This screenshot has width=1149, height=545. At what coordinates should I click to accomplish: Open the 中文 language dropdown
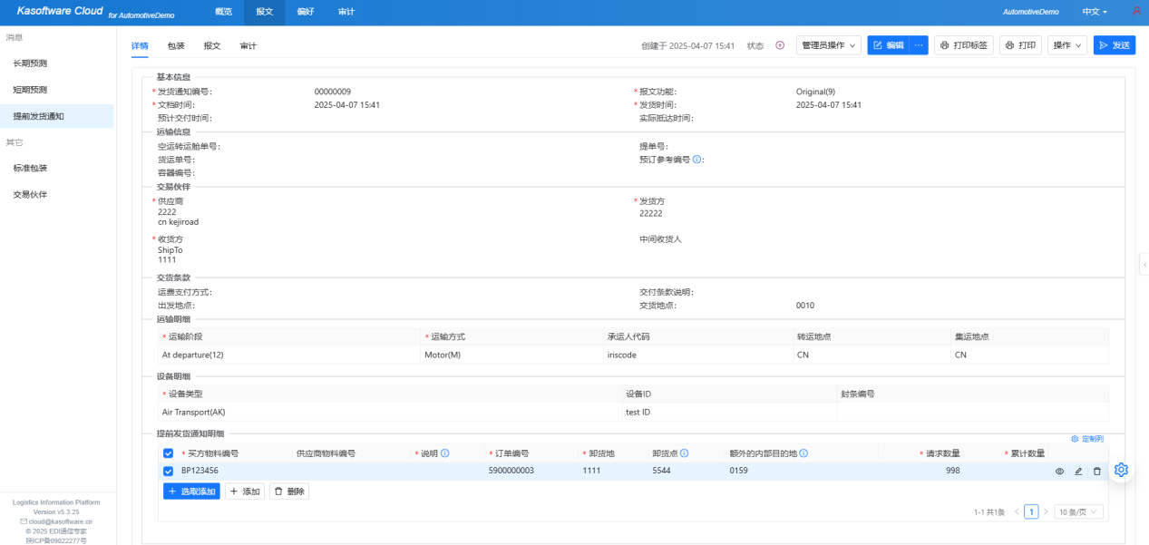1094,12
